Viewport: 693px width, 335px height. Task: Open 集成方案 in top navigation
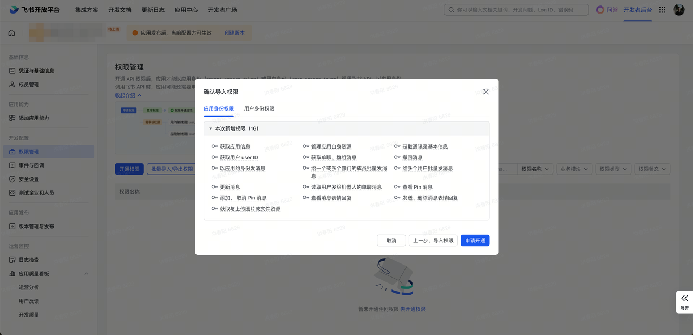pyautogui.click(x=87, y=10)
